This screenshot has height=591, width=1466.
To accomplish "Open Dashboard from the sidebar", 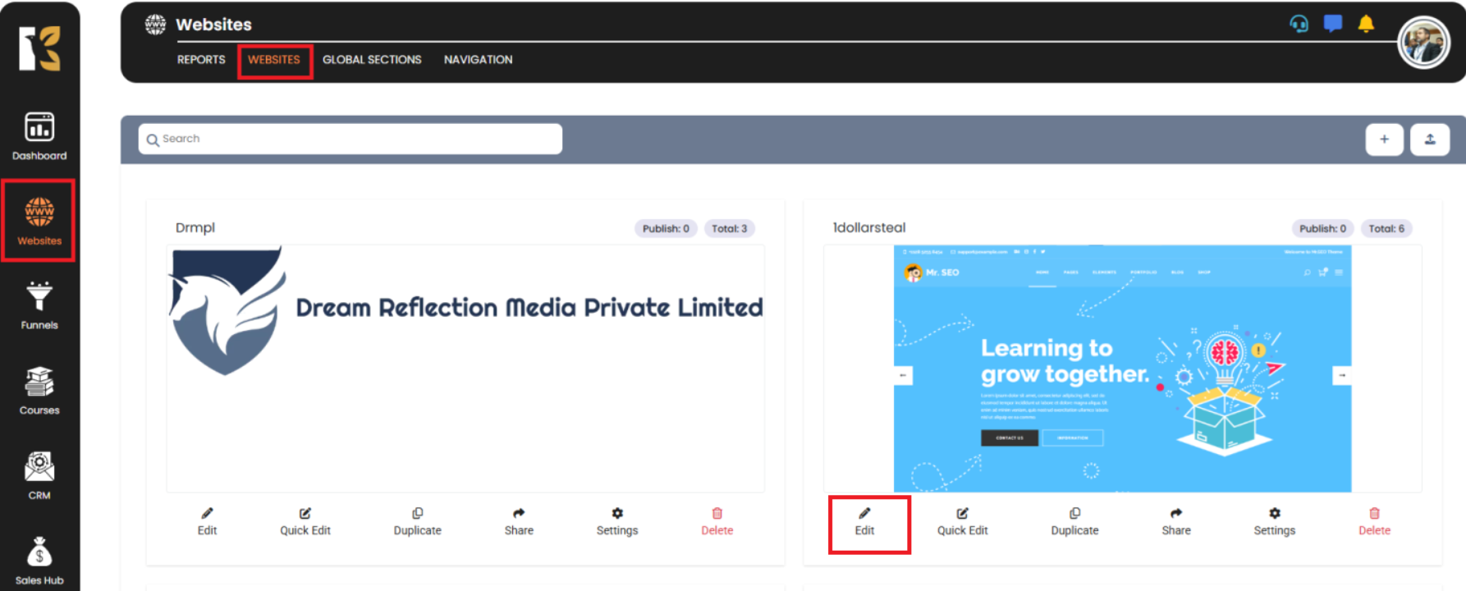I will [x=39, y=136].
